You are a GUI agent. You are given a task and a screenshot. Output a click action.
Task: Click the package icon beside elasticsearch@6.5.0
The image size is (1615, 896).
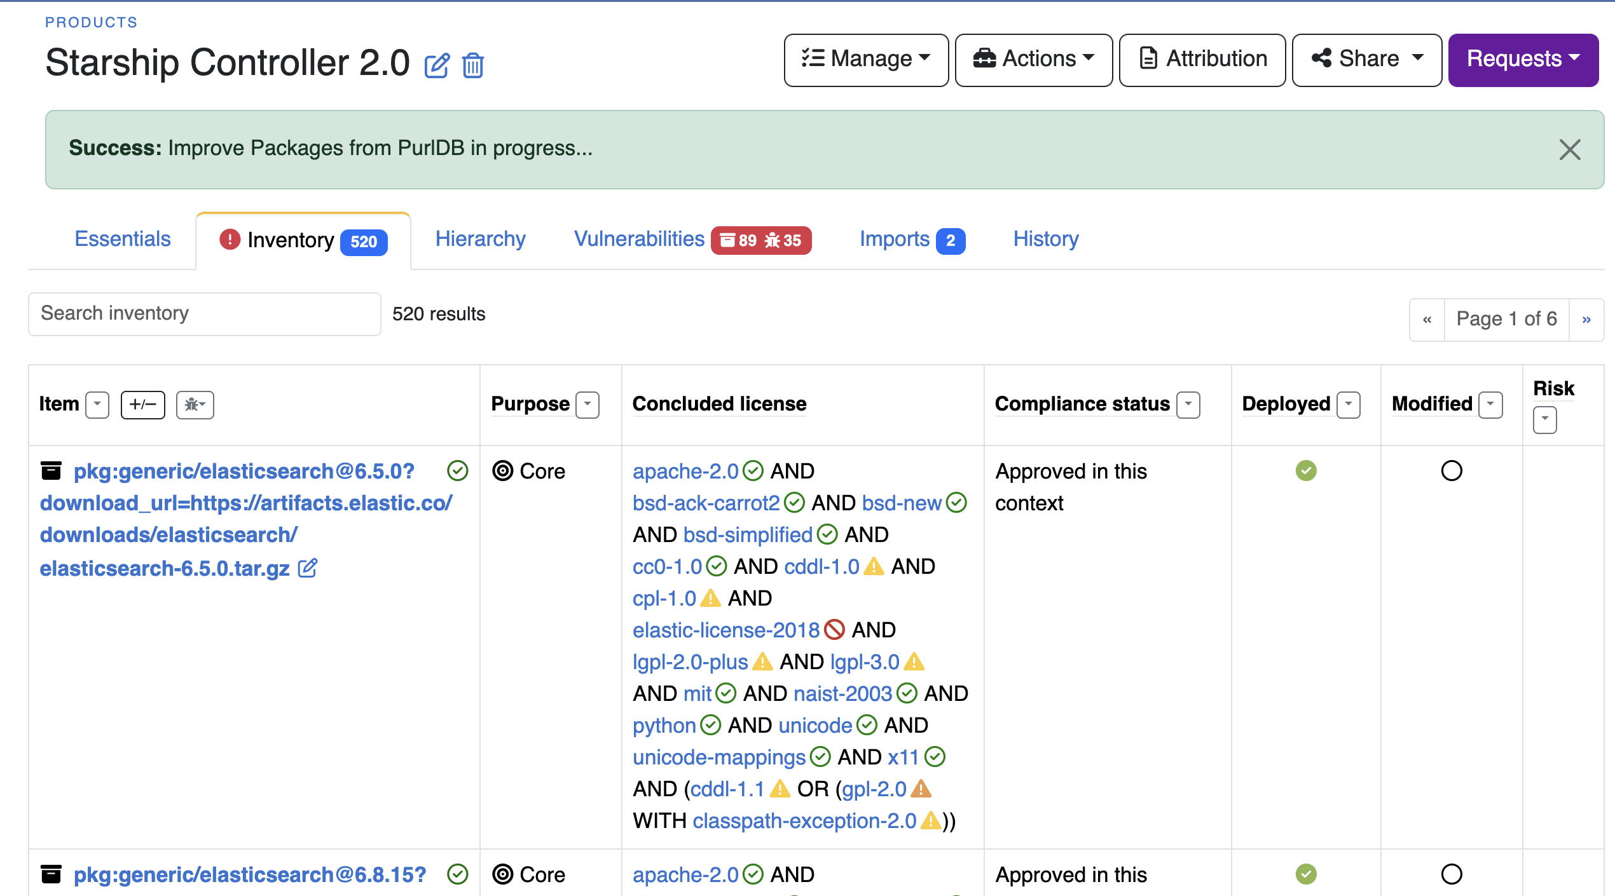point(51,471)
